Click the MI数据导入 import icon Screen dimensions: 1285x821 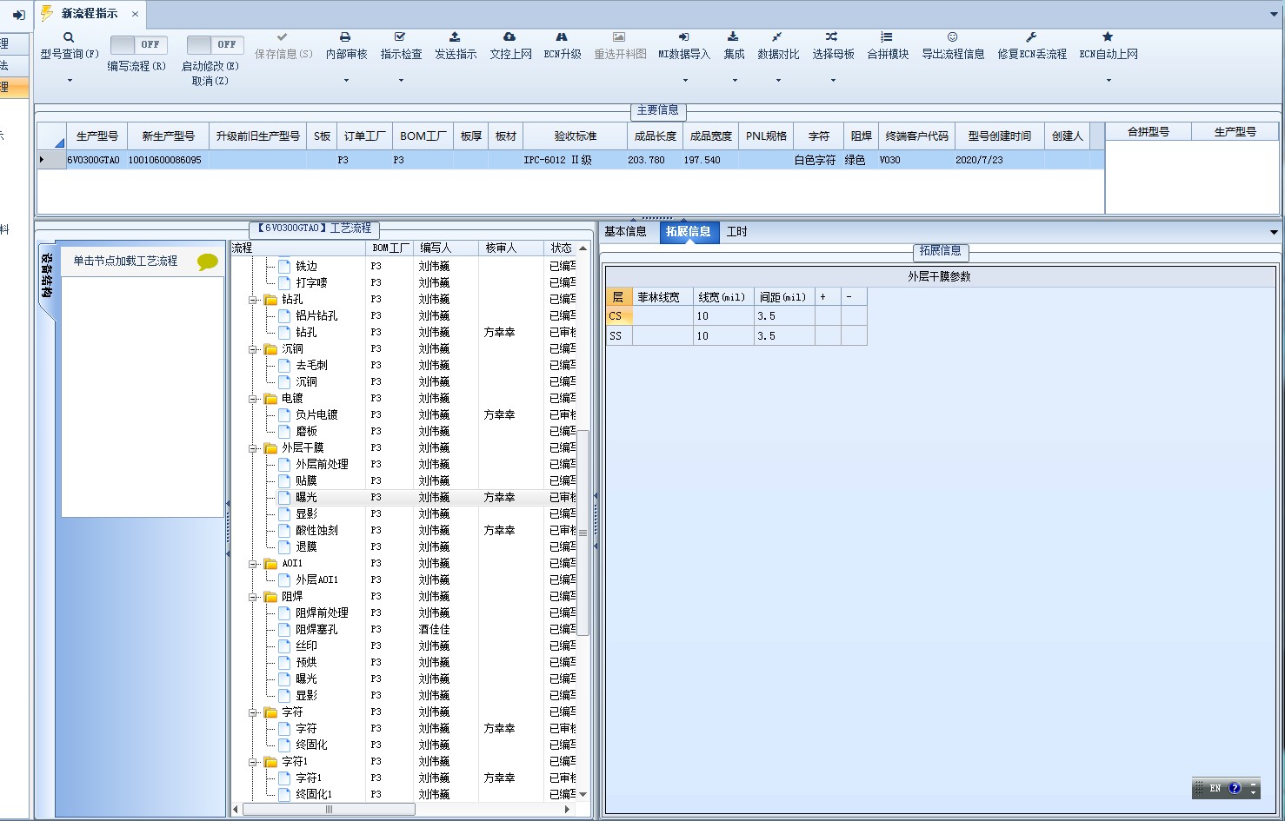point(684,37)
